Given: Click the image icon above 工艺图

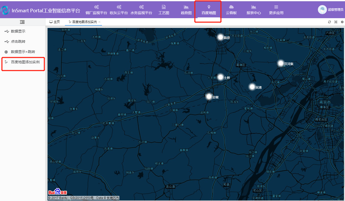Looking at the screenshot, I should 164,7.
